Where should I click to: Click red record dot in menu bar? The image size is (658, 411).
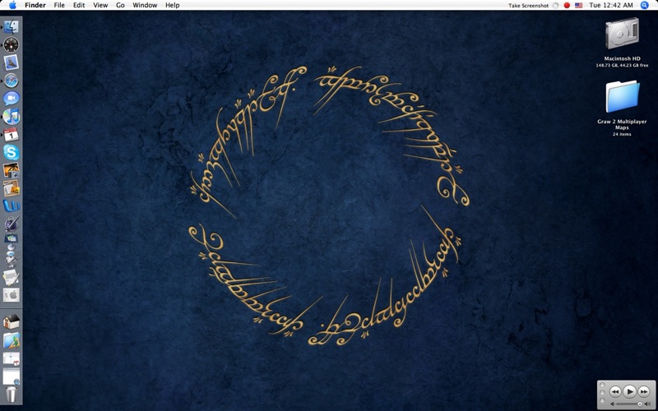[567, 6]
